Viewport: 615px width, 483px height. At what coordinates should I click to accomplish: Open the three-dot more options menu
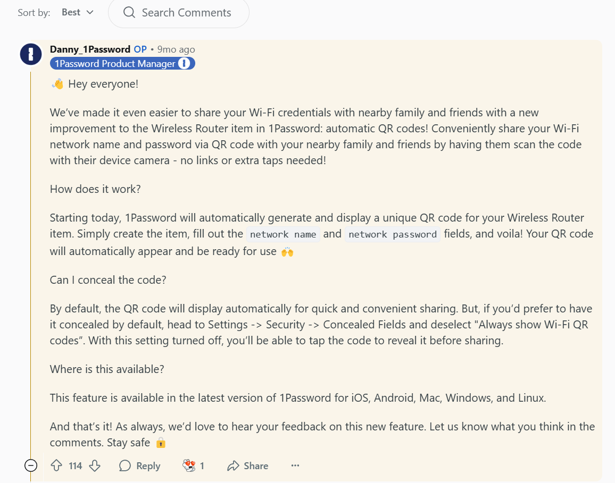[295, 466]
